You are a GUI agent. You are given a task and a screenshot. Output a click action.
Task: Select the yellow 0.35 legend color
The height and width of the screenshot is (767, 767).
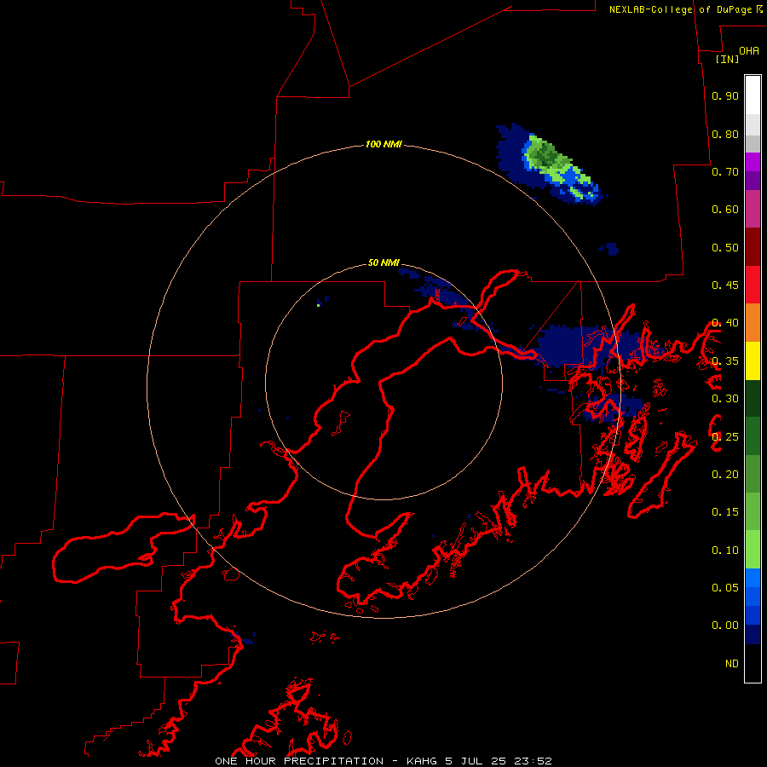[x=753, y=360]
